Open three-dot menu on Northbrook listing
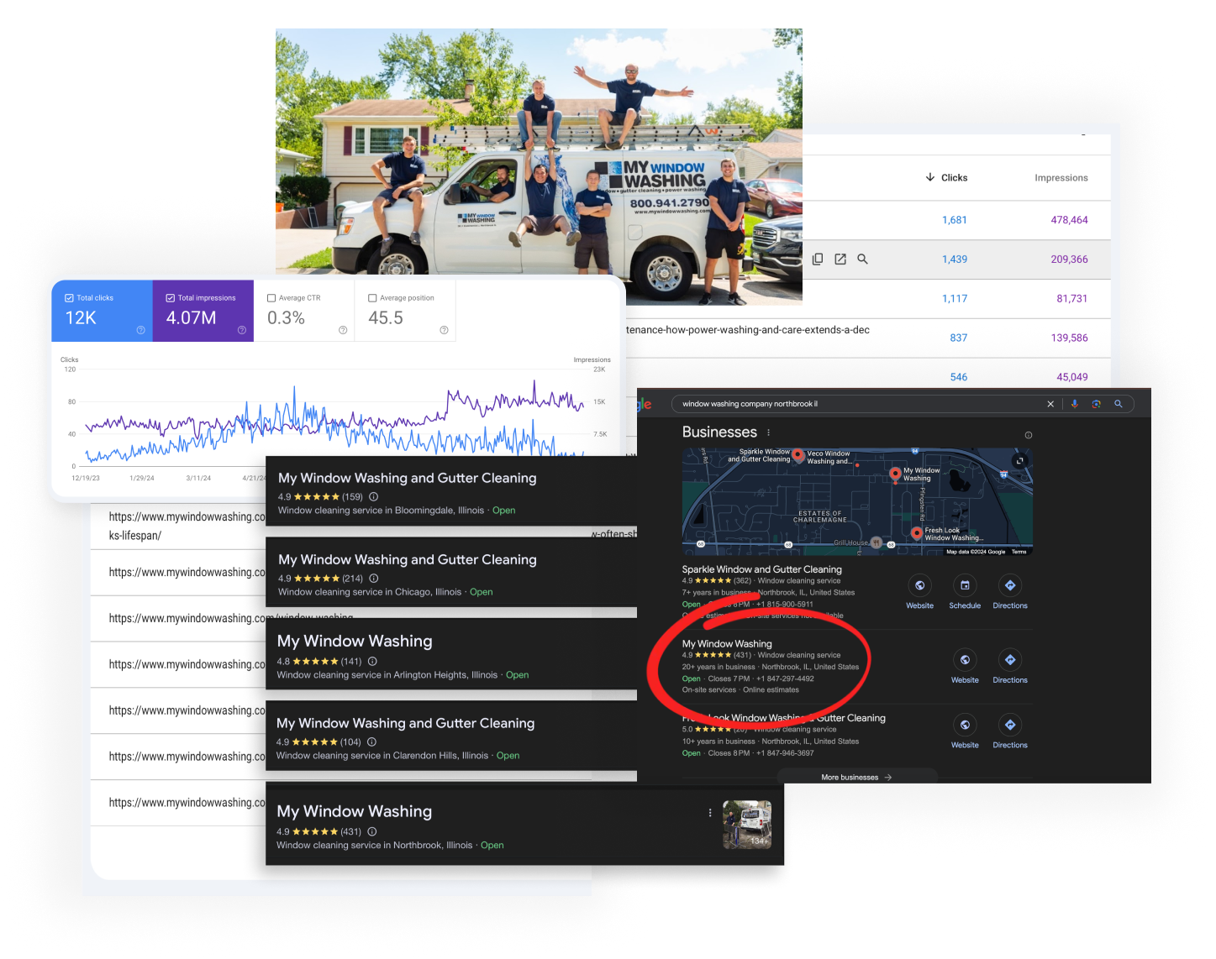The height and width of the screenshot is (959, 1216). point(710,813)
